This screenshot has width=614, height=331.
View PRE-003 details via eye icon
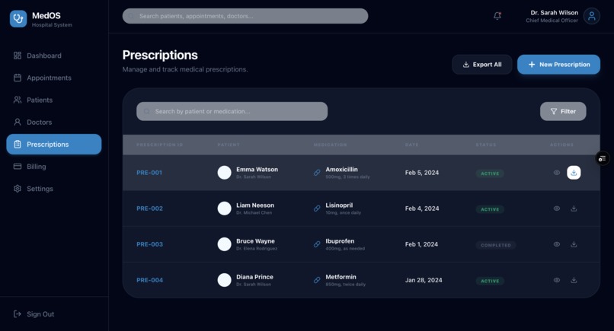556,244
